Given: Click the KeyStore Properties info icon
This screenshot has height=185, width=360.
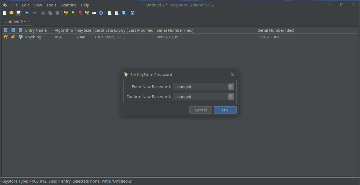Looking at the screenshot, I should click(101, 13).
